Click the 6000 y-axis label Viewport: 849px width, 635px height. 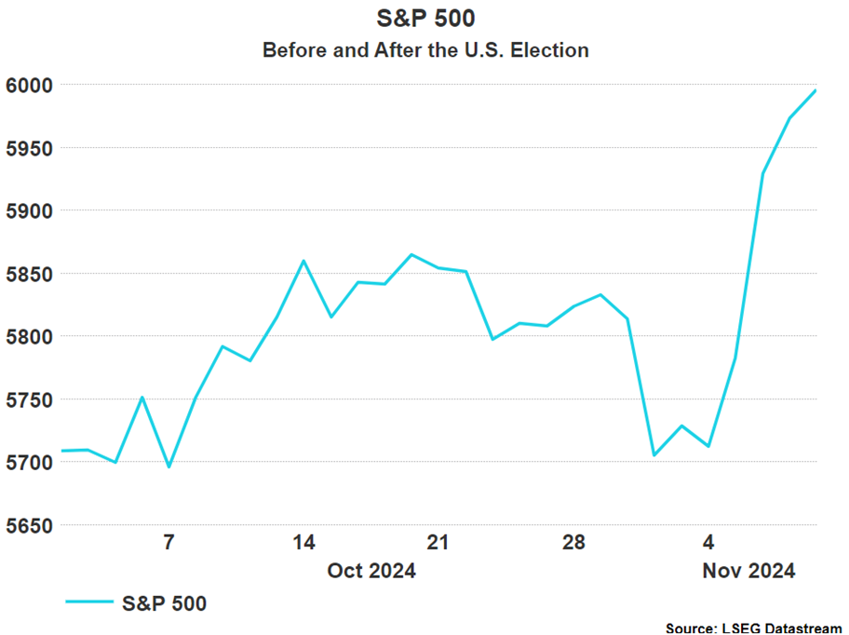pyautogui.click(x=30, y=86)
